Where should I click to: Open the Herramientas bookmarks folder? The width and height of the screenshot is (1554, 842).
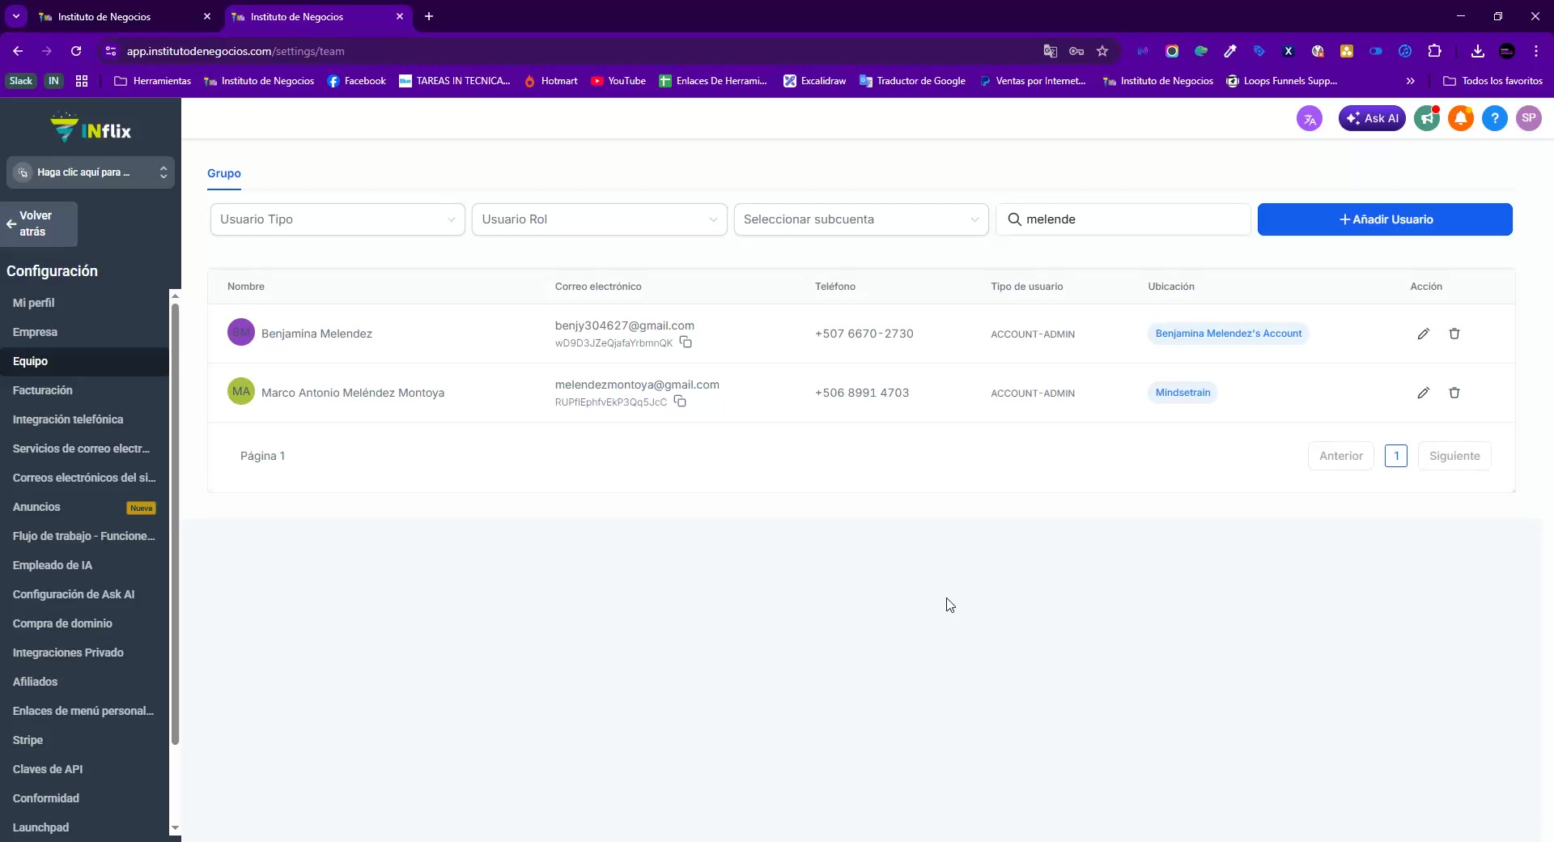click(x=153, y=81)
